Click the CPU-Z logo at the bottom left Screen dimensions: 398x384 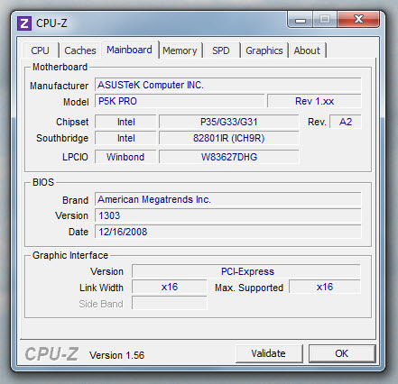(x=51, y=354)
